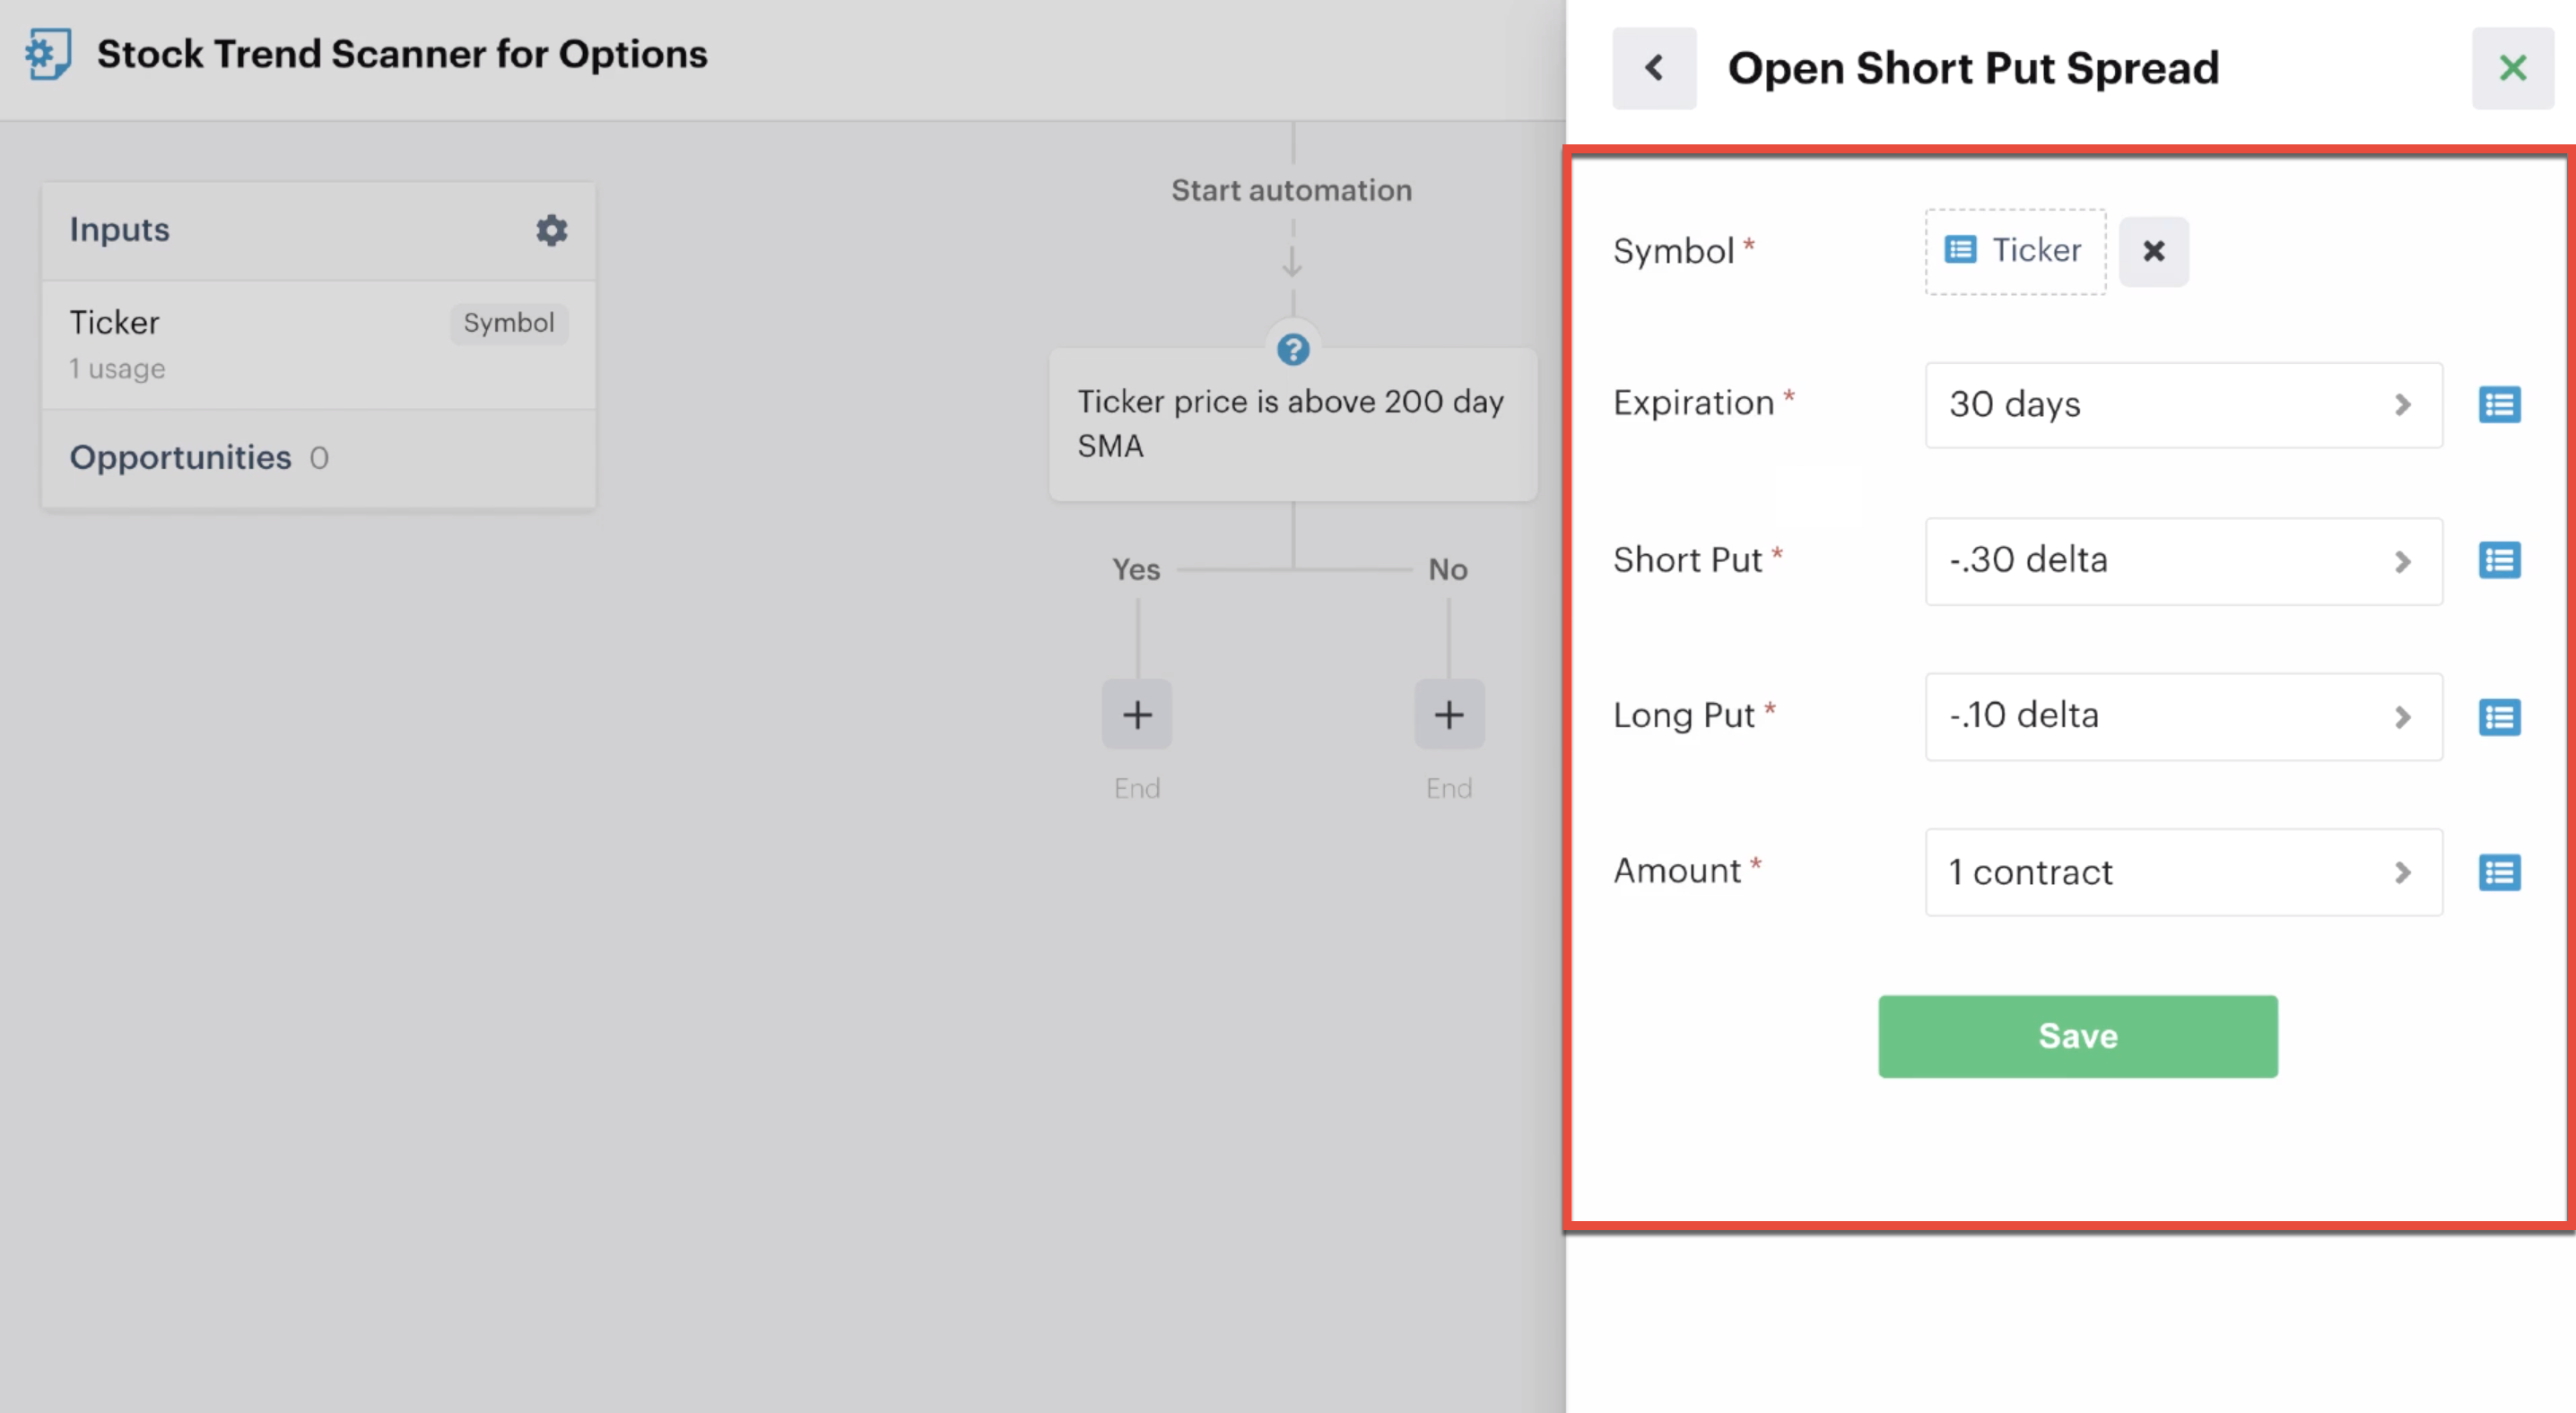The height and width of the screenshot is (1413, 2576).
Task: Open the Amount 1 contract dropdown
Action: pos(2184,872)
